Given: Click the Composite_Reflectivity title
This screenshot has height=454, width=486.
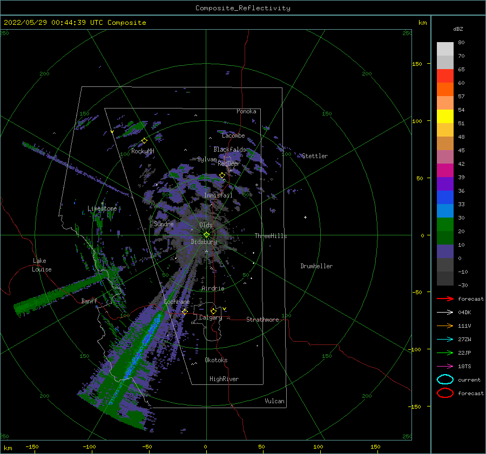Looking at the screenshot, I should (243, 8).
